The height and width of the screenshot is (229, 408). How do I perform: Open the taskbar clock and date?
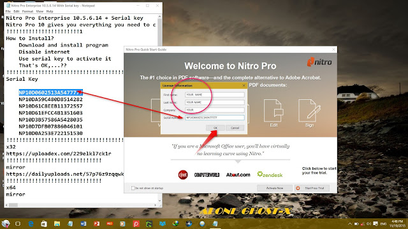tap(397, 223)
